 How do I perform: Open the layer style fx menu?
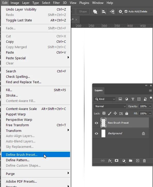[x=110, y=161]
